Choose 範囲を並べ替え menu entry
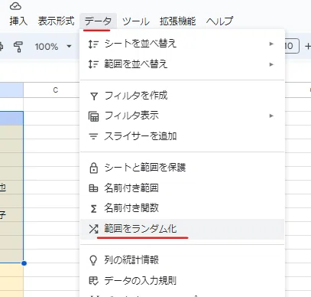This screenshot has width=311, height=297. tap(182, 64)
